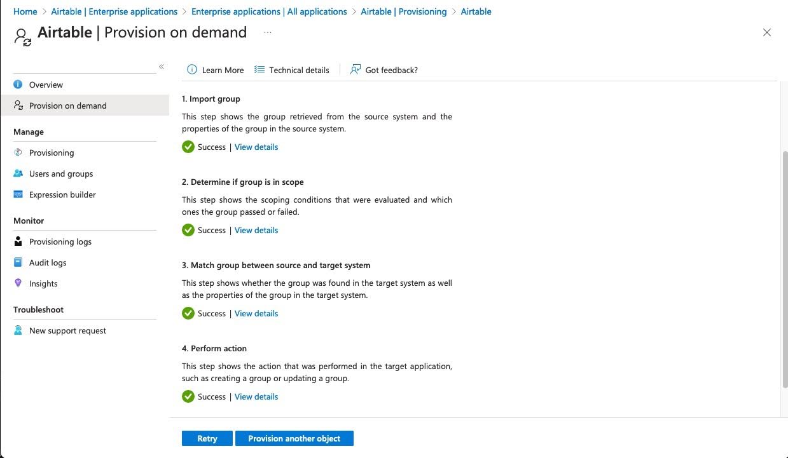
Task: Go to Home in the breadcrumb
Action: (x=25, y=11)
